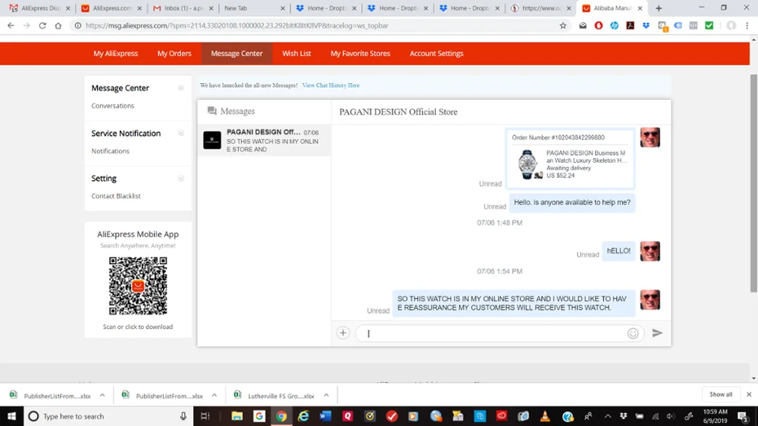Viewport: 758px width, 426px height.
Task: Open Microsoft Word from taskbar
Action: (x=325, y=416)
